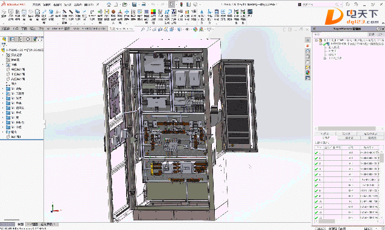Image resolution: width=385 pixels, height=230 pixels.
Task: Open the 工具 Tools menu
Action: click(x=78, y=5)
